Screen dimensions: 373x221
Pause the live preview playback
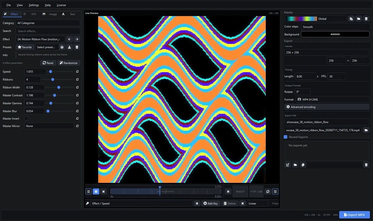pyautogui.click(x=96, y=192)
